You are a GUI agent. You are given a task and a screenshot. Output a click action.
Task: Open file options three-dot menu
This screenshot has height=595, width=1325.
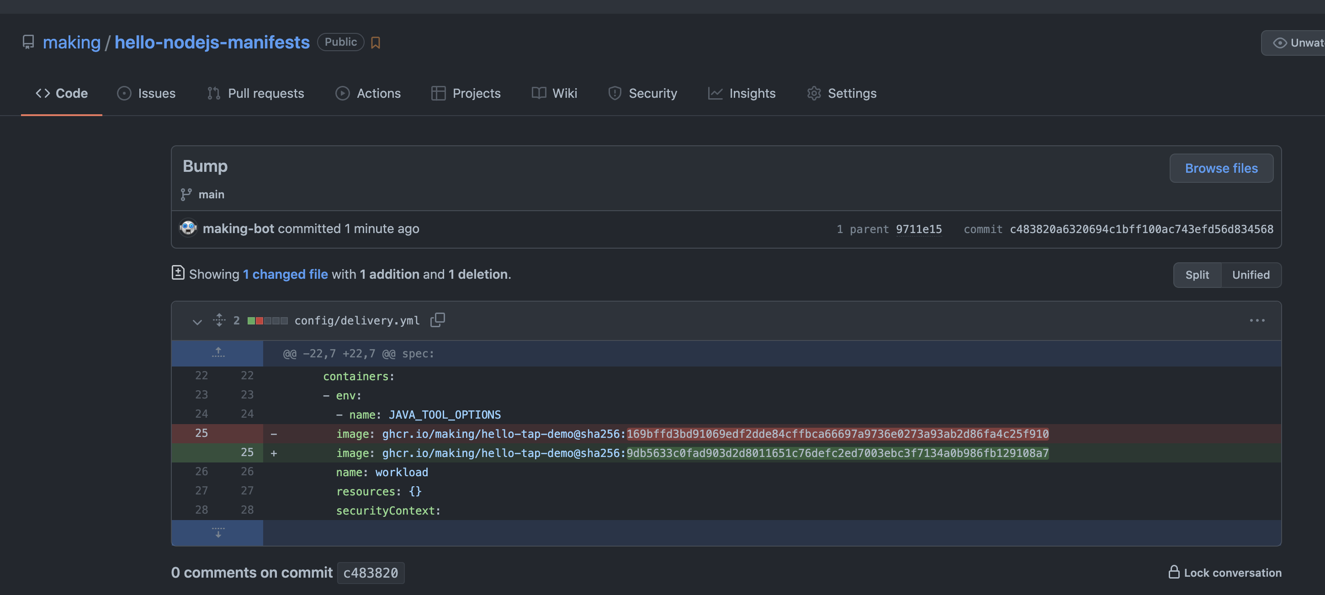pyautogui.click(x=1256, y=320)
